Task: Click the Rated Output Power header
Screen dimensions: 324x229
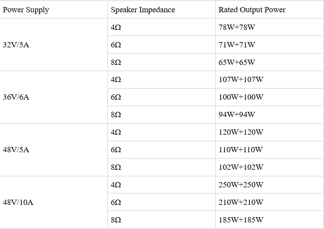Action: tap(252, 10)
